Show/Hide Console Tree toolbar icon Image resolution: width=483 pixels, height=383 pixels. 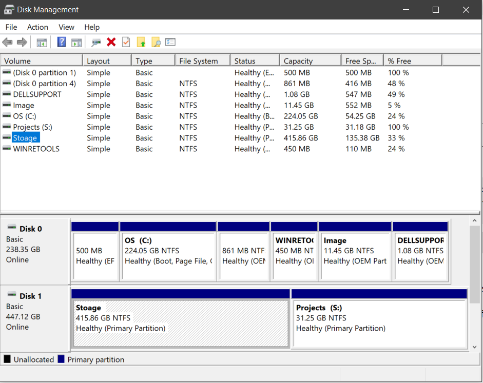(42, 43)
